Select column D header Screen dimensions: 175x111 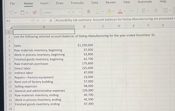click(119, 26)
